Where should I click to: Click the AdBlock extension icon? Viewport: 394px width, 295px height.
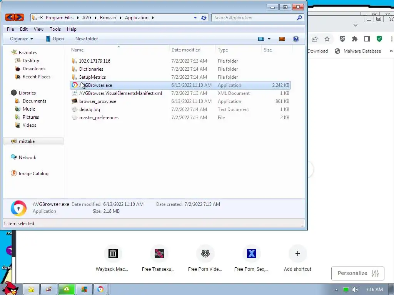342,39
